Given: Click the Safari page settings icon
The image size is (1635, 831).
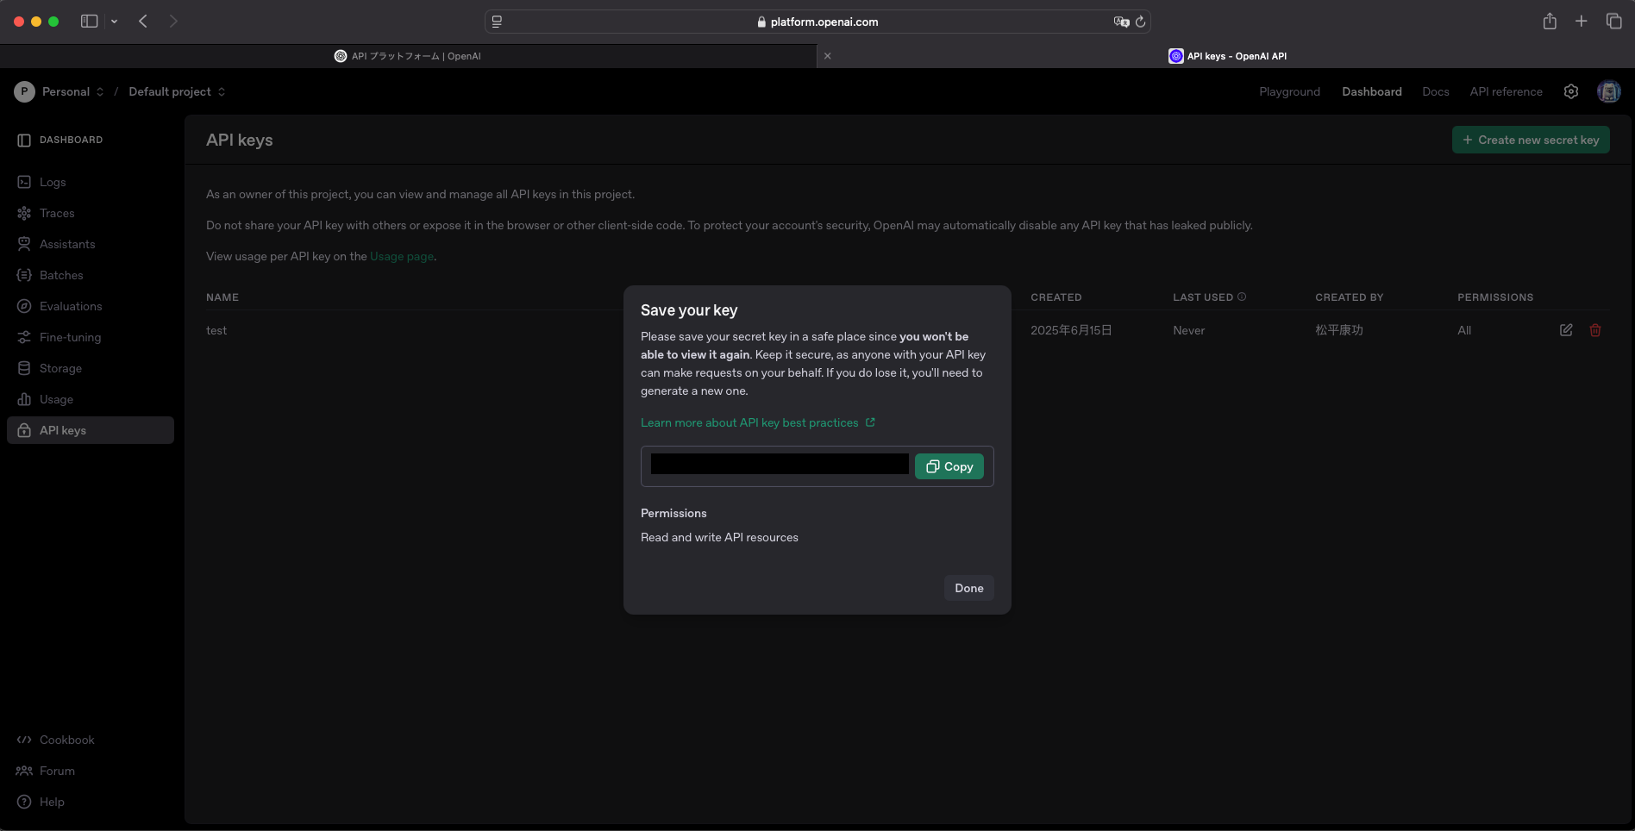Looking at the screenshot, I should pyautogui.click(x=497, y=22).
